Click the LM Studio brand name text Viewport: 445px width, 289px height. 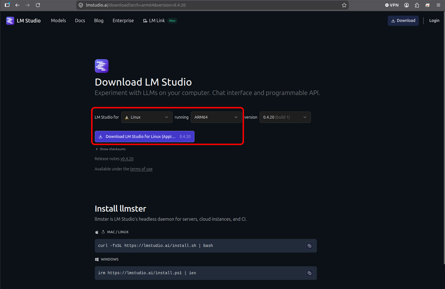(x=29, y=20)
